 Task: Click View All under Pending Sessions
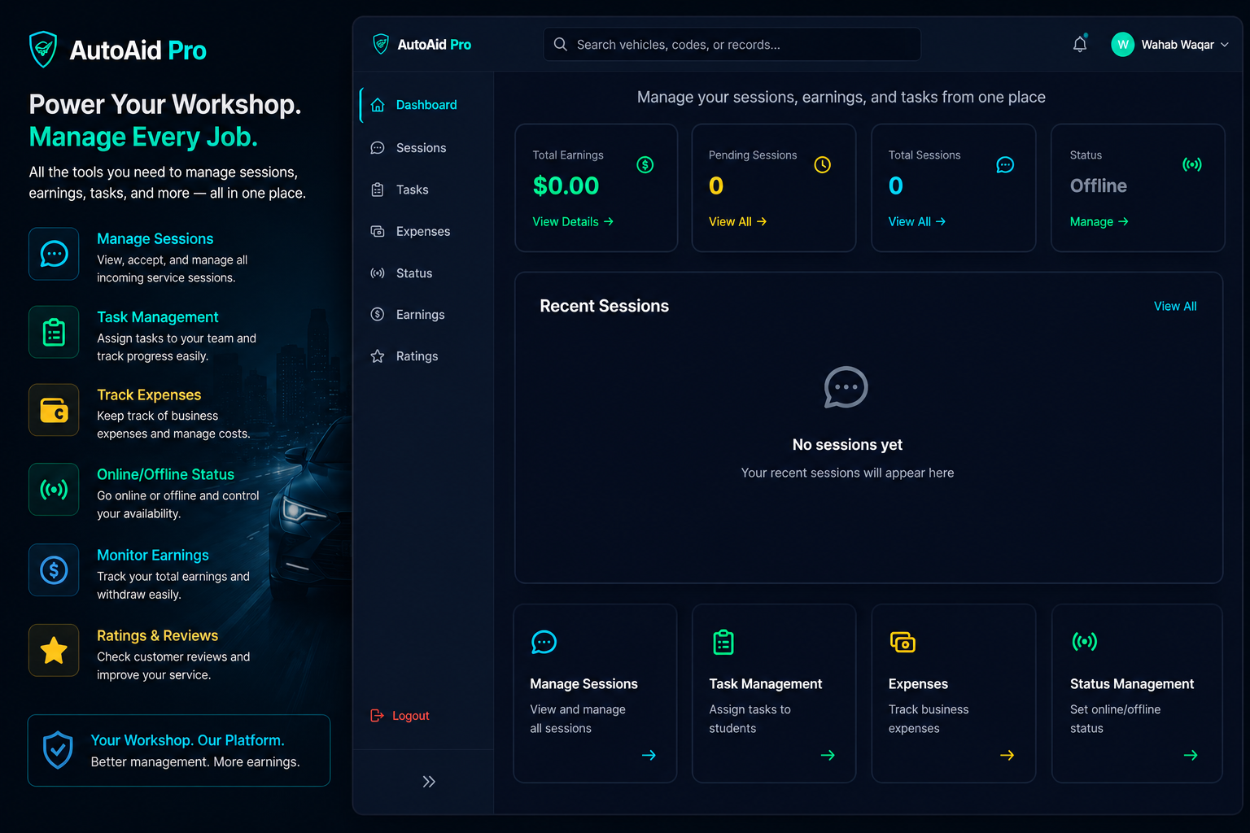[x=737, y=221]
